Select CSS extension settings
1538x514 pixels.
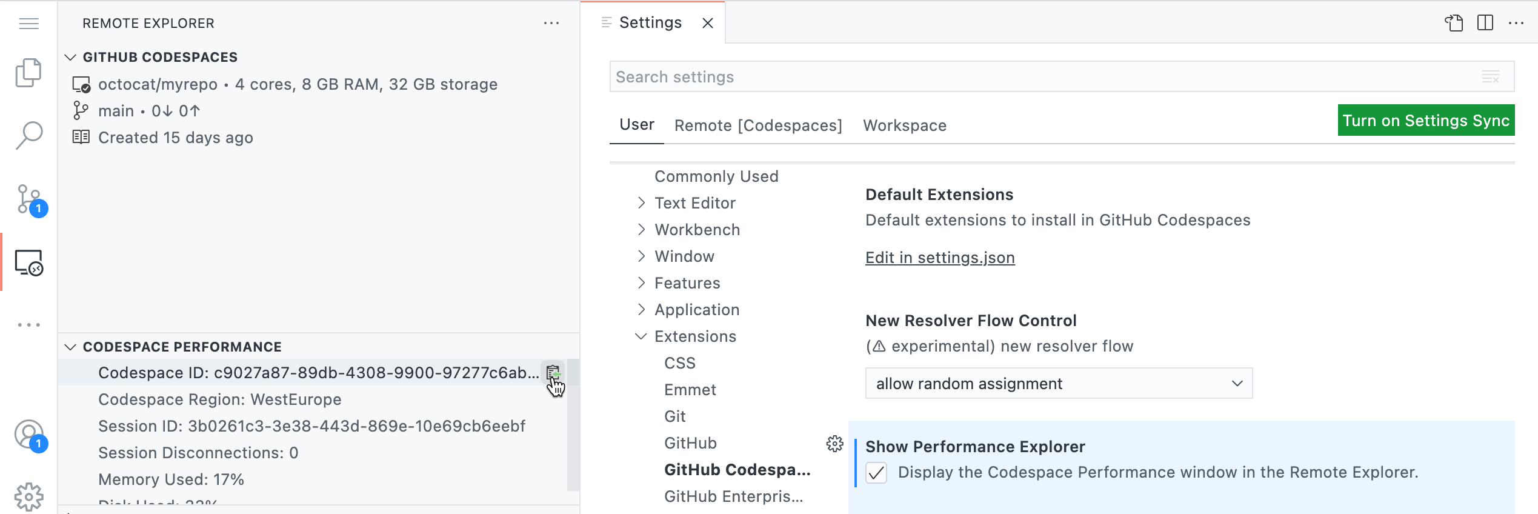point(680,363)
